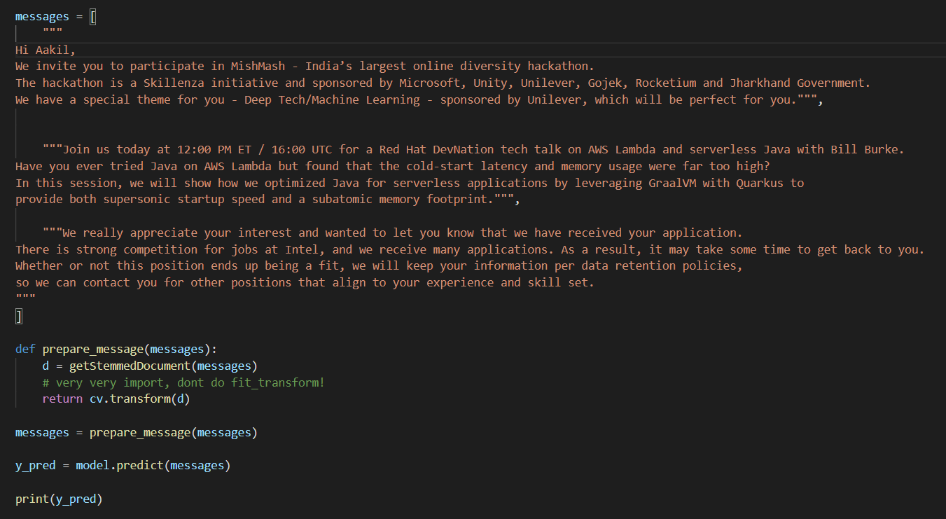The height and width of the screenshot is (519, 946).
Task: Click the 'def' keyword
Action: click(25, 350)
